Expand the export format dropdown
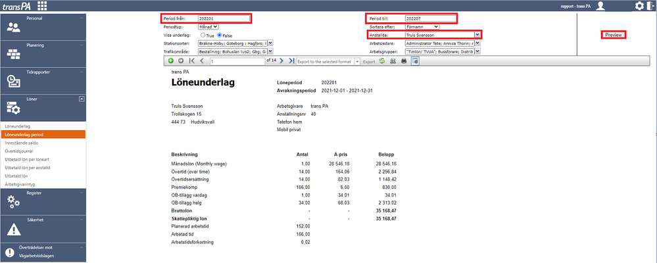Image resolution: width=657 pixels, height=263 pixels. click(x=357, y=61)
